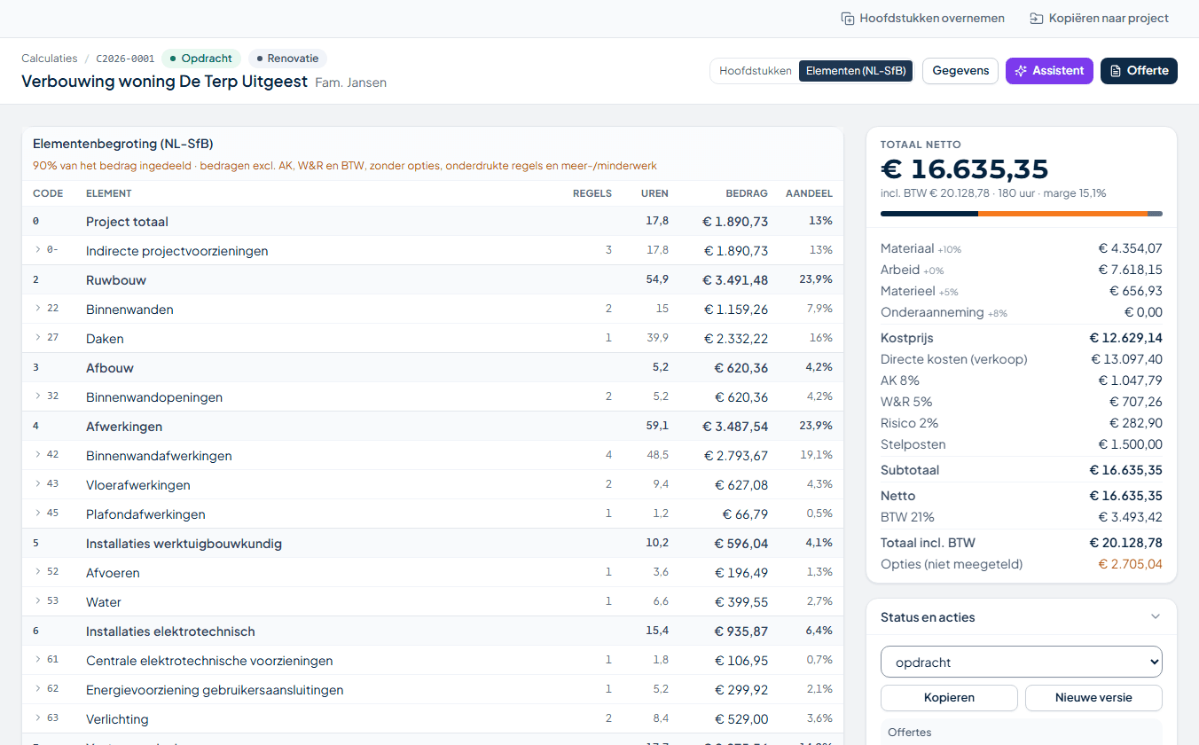
Task: Launch the Assistent
Action: tap(1049, 71)
